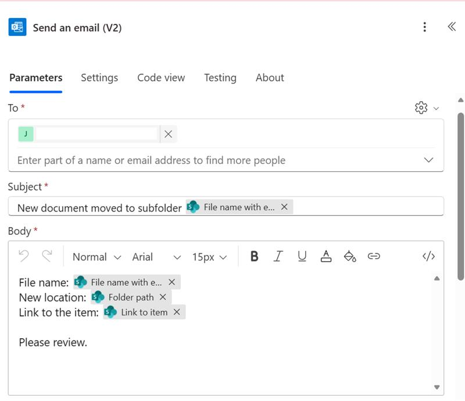Open the Code view tab

161,78
